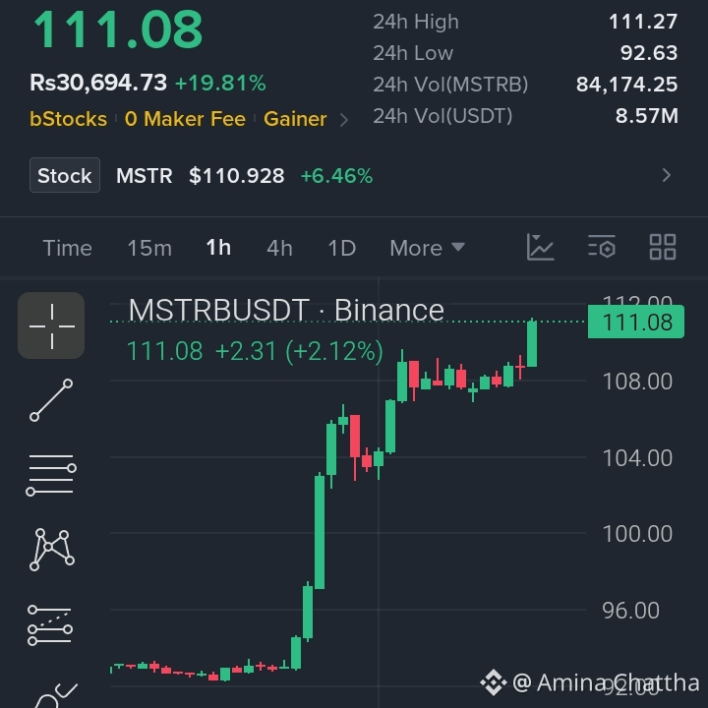Tap the Rs30,694.73 converted price

(x=98, y=83)
